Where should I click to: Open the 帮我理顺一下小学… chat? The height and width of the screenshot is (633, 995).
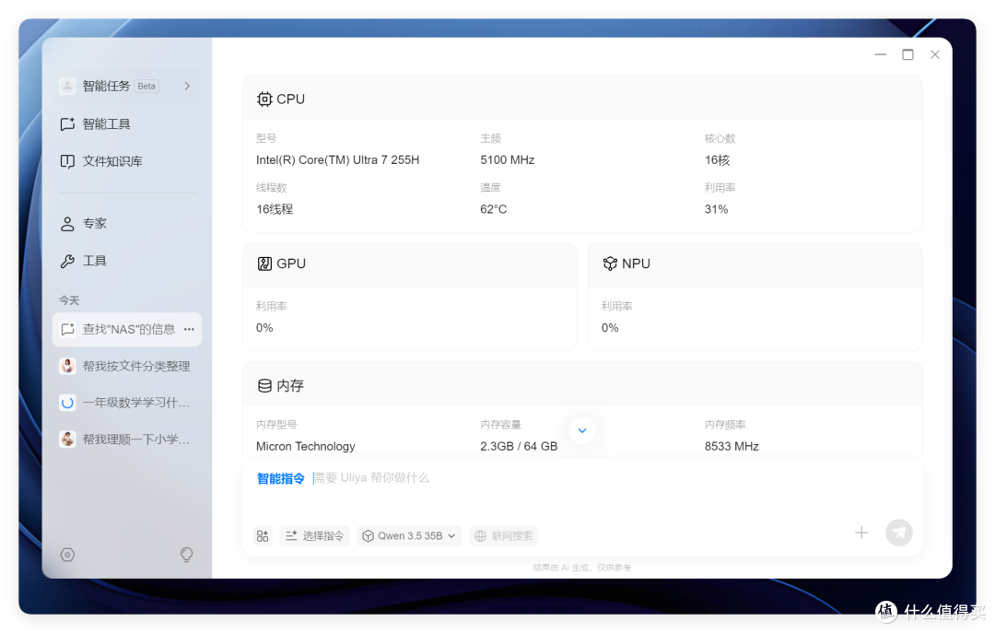(x=127, y=440)
